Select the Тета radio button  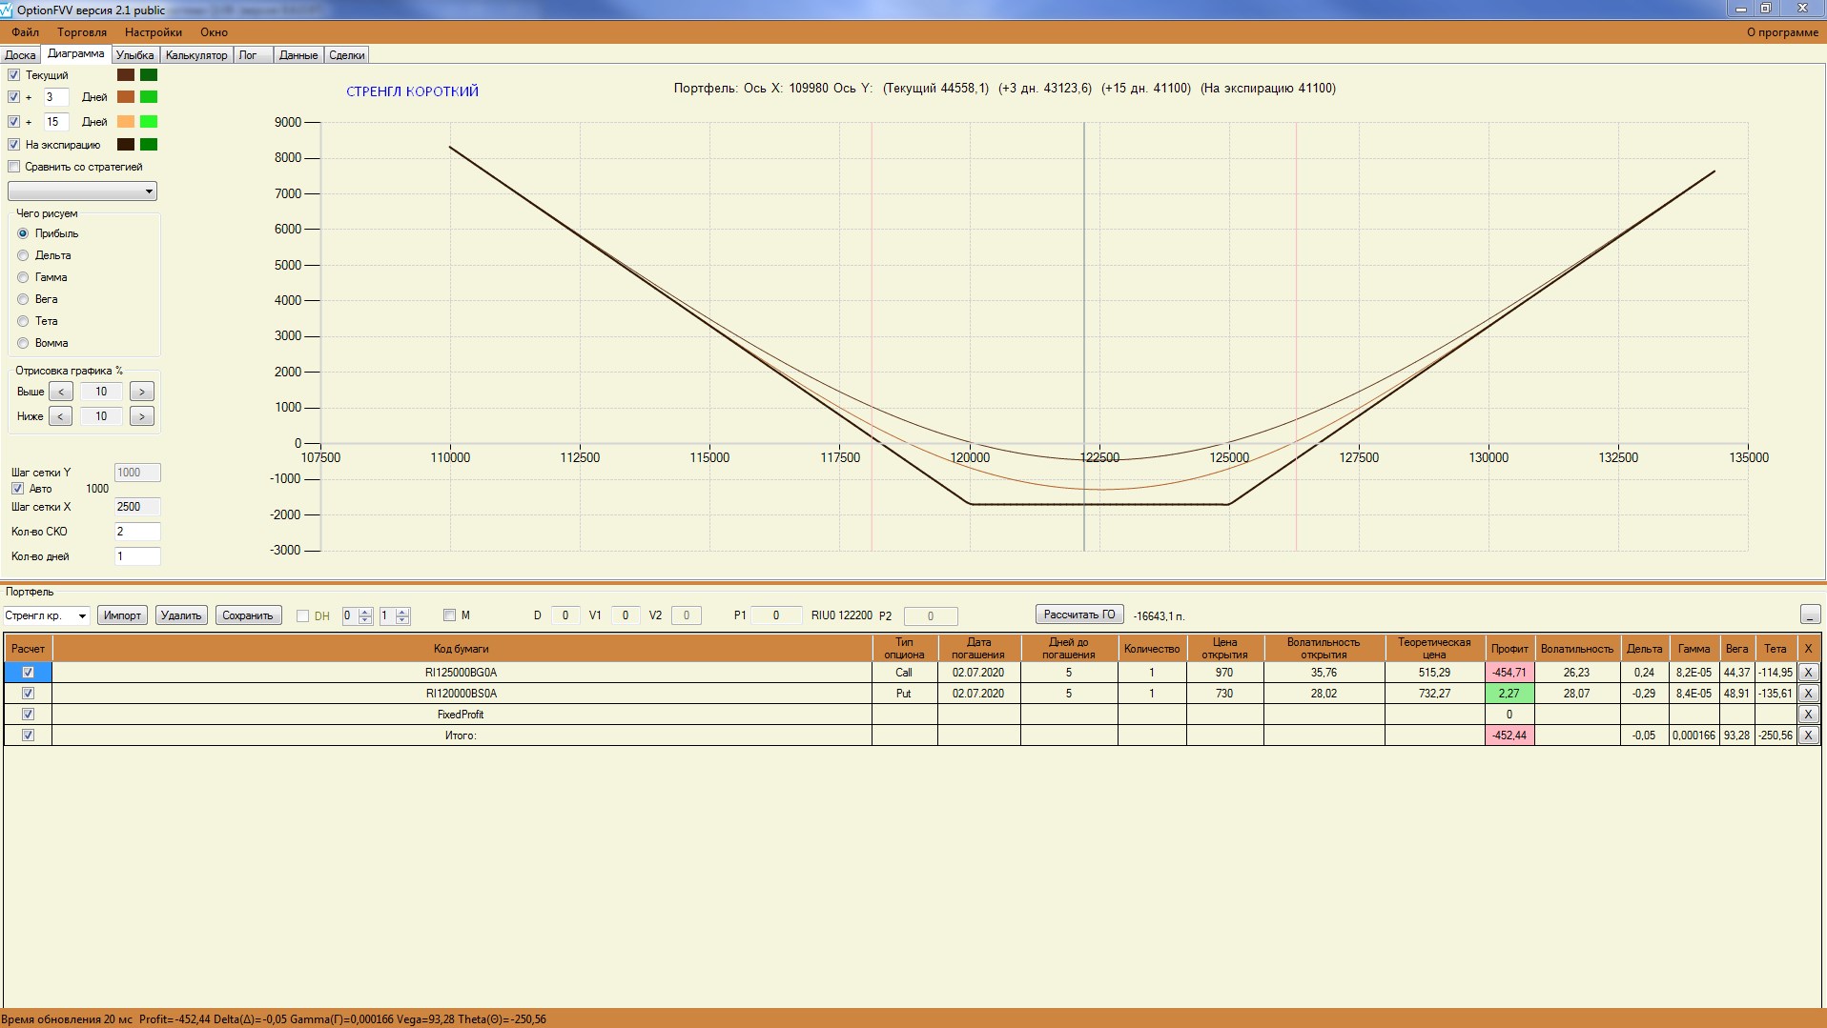point(23,321)
